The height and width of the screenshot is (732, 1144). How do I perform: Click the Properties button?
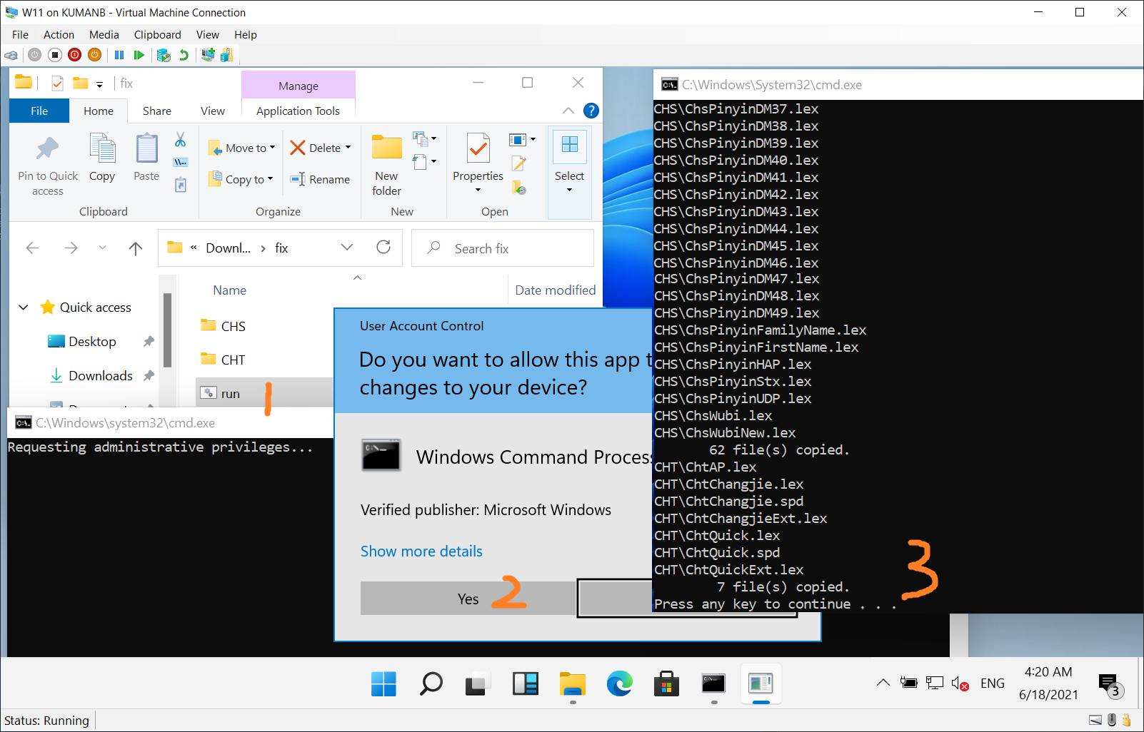pos(478,163)
